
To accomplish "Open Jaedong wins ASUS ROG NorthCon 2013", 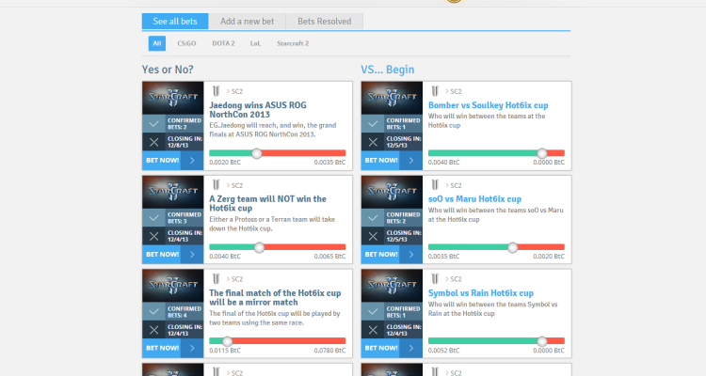I will (x=258, y=110).
